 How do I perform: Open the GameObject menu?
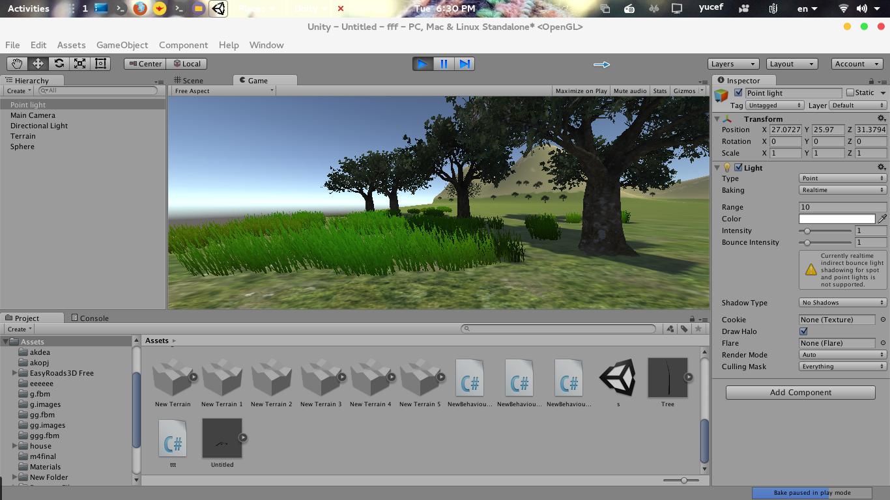(122, 45)
